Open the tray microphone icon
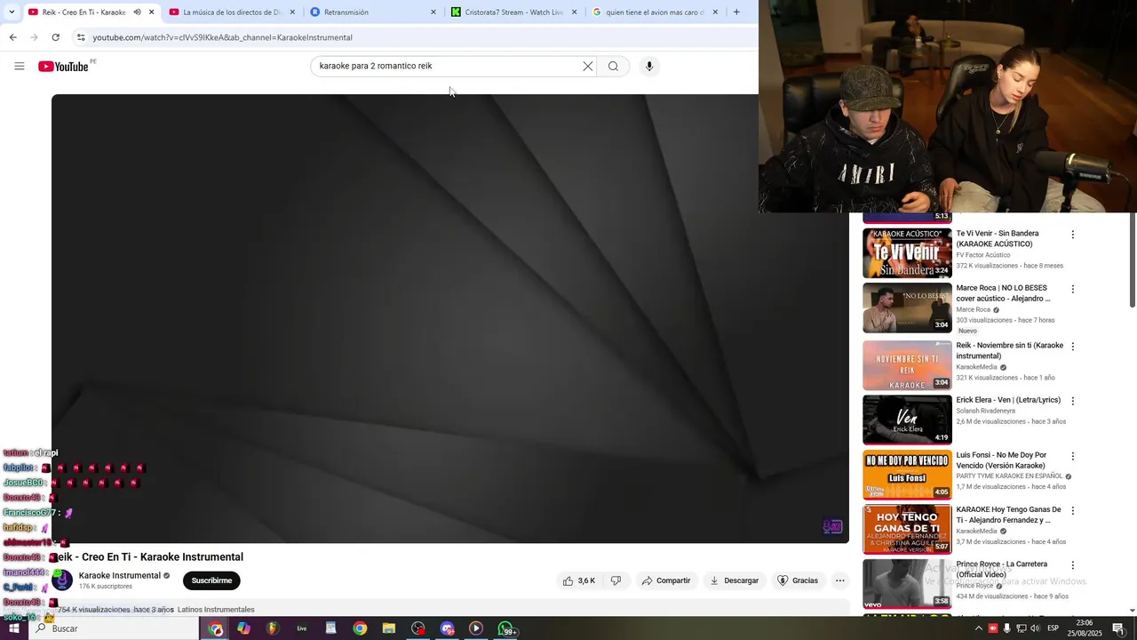1137x640 pixels. tap(1006, 628)
